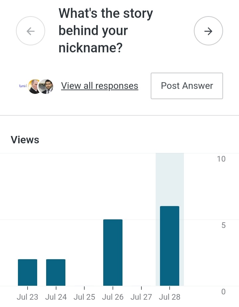239x307 pixels.
Task: Select the Jul 28 views bar
Action: (x=170, y=246)
